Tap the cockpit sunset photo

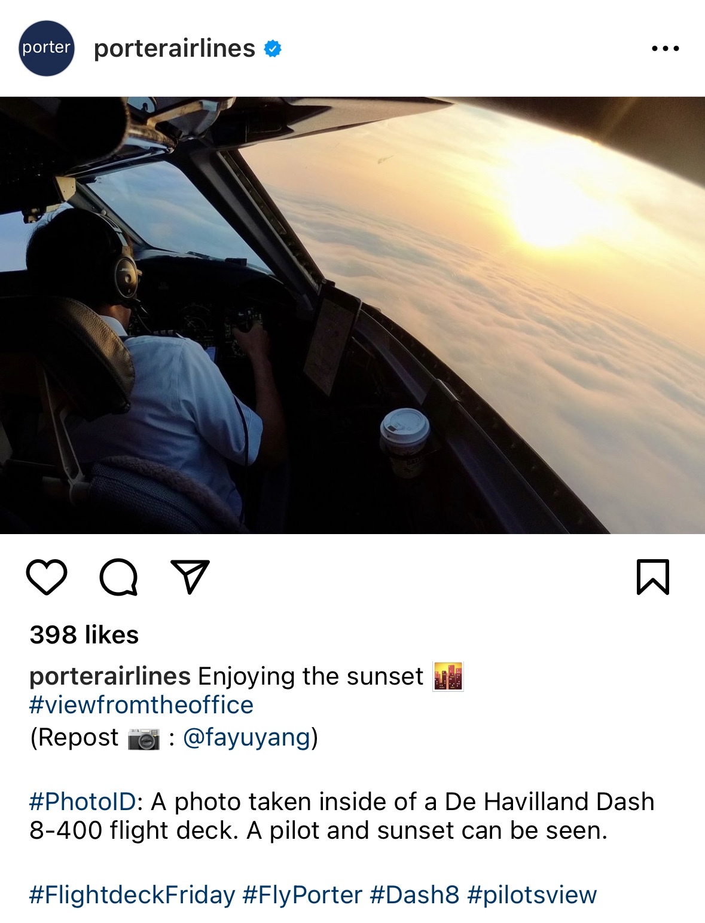352,315
